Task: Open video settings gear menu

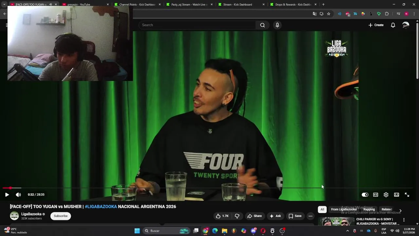Action: [x=386, y=195]
